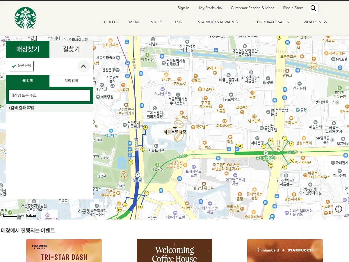Click the My Starbucks link
Viewport: 349px width, 262px height.
[210, 8]
